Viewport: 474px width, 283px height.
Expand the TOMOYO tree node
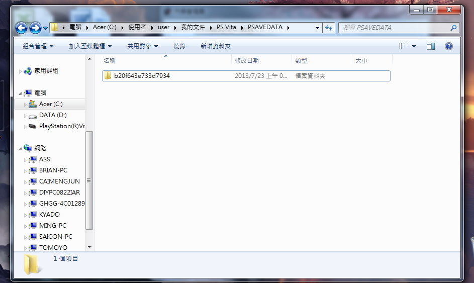[26, 248]
